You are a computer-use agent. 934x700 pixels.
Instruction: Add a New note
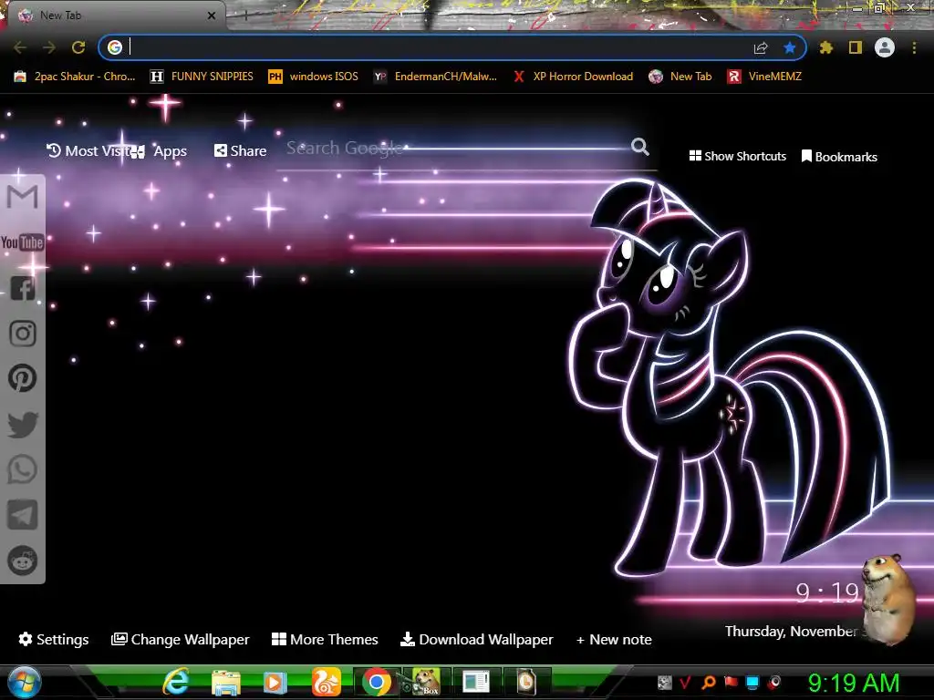614,639
